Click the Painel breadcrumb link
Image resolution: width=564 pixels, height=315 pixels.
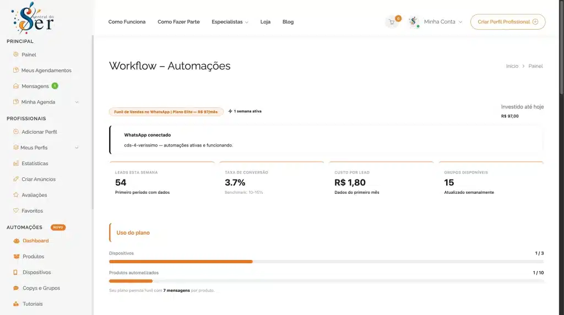point(535,66)
